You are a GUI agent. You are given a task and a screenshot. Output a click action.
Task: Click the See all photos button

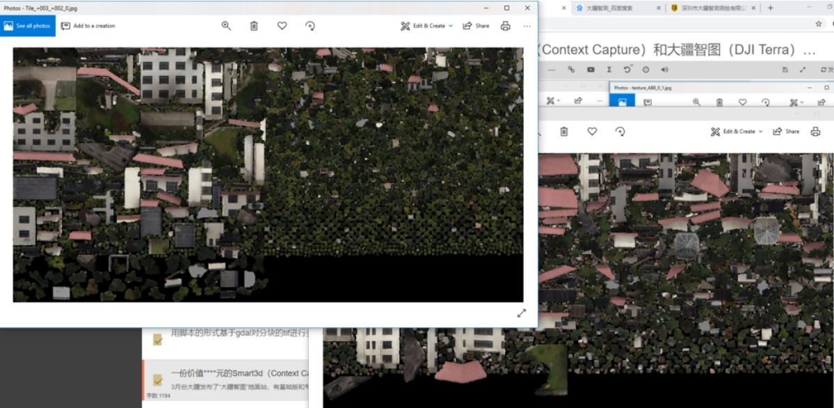pyautogui.click(x=28, y=26)
